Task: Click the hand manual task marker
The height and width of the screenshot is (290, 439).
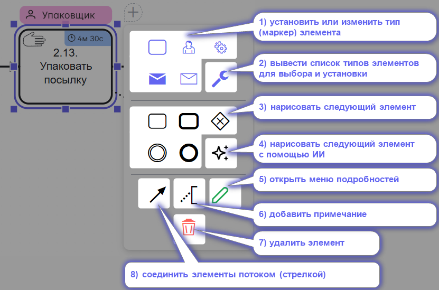Action: 34,39
